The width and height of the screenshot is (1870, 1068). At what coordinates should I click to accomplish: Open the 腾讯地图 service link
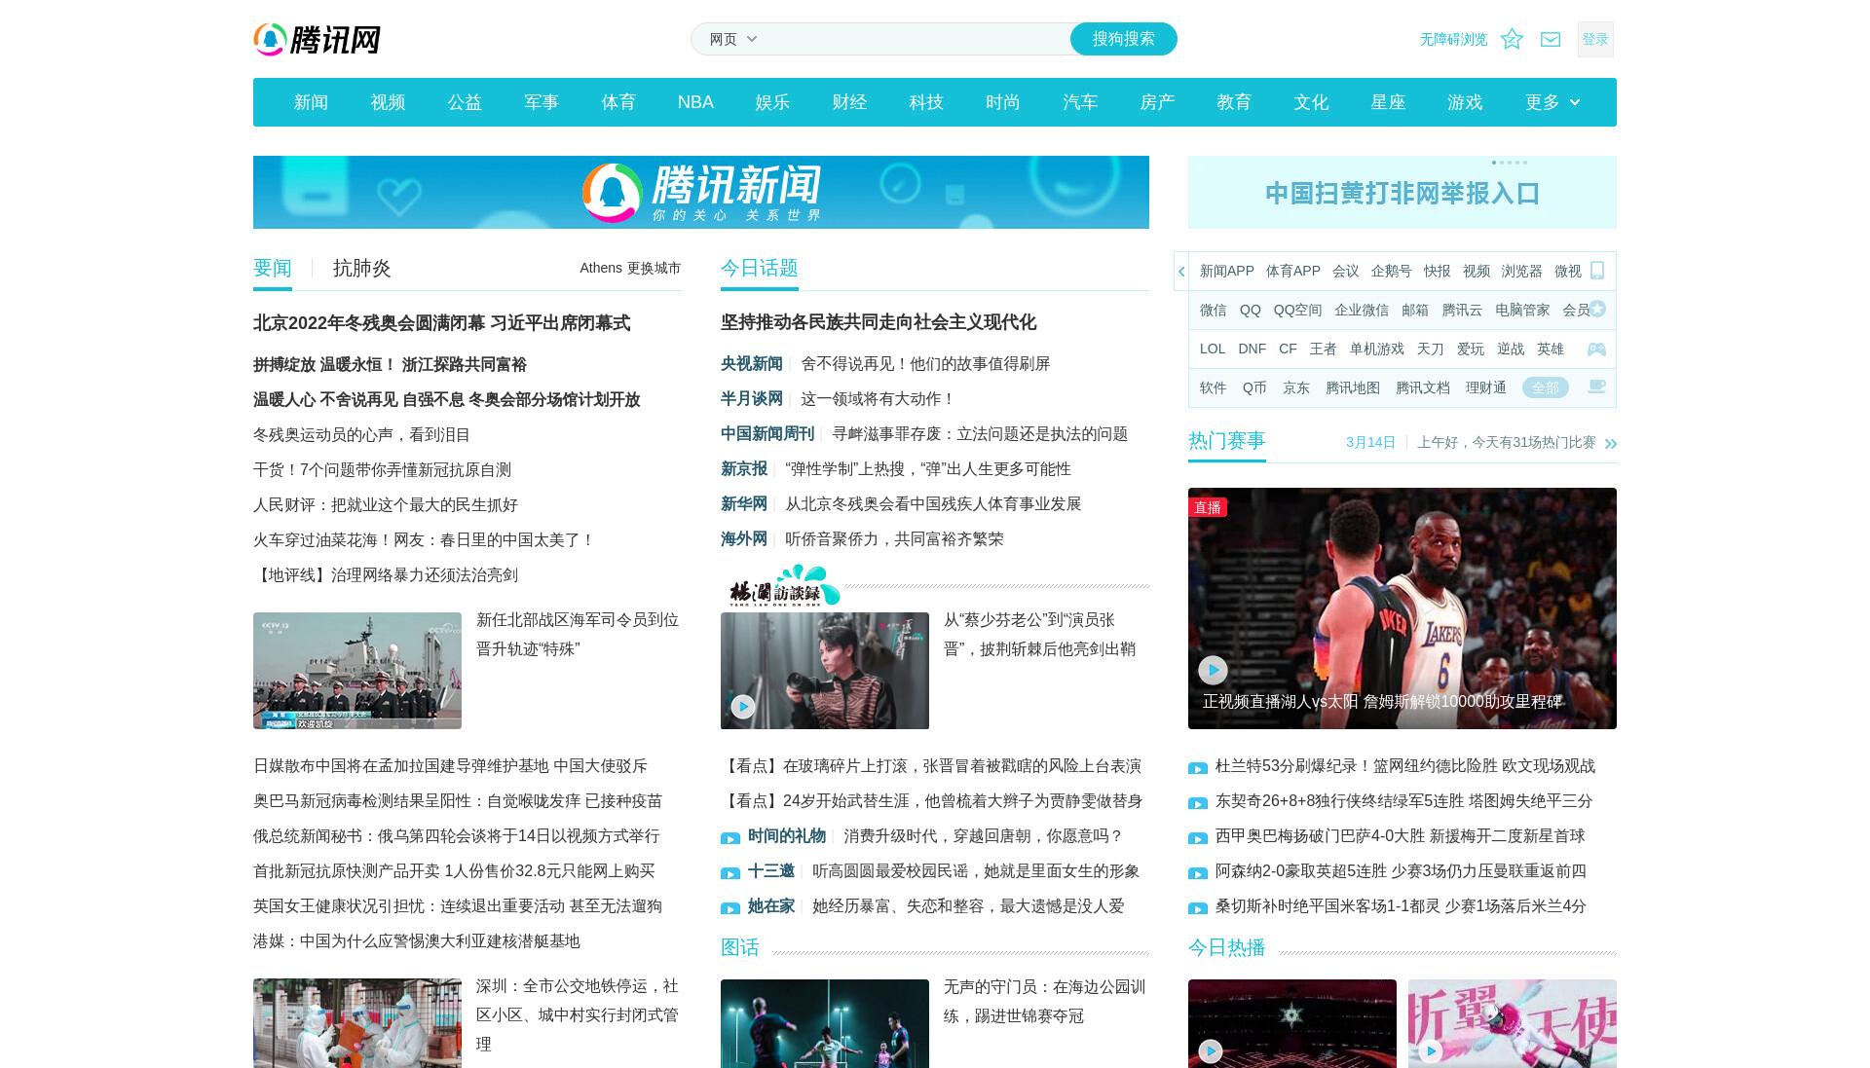point(1353,387)
